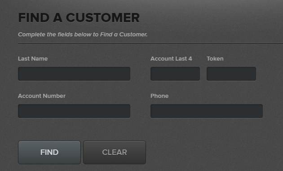Screen dimensions: 283x171
Task: Choose the four-digit account entry box
Action: [175, 74]
